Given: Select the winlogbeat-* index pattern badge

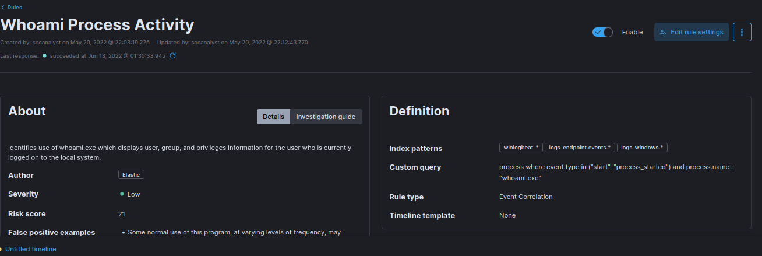Looking at the screenshot, I should coord(521,148).
